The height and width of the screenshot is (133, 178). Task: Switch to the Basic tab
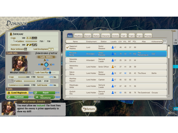(x=70, y=36)
